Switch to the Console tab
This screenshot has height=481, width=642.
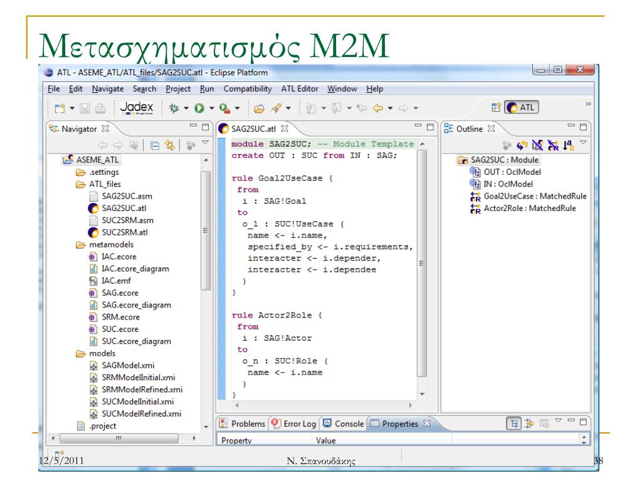click(344, 424)
